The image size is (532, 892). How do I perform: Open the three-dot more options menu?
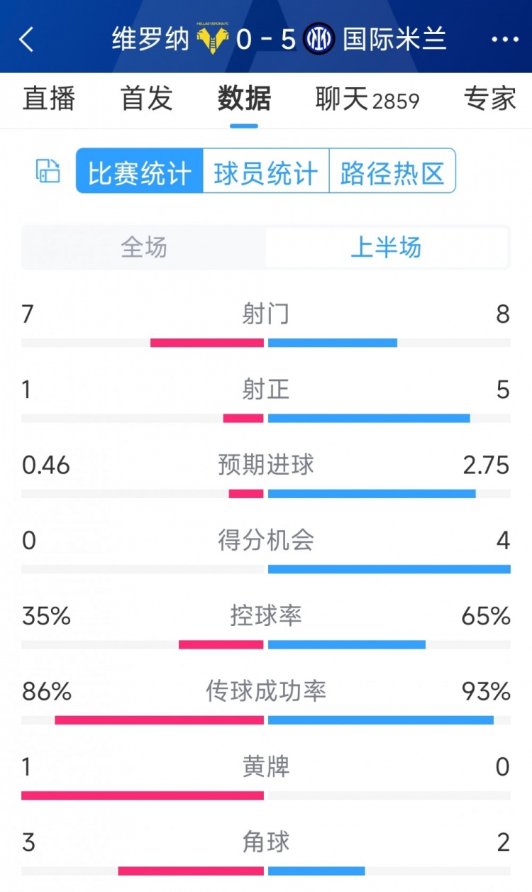tap(505, 40)
